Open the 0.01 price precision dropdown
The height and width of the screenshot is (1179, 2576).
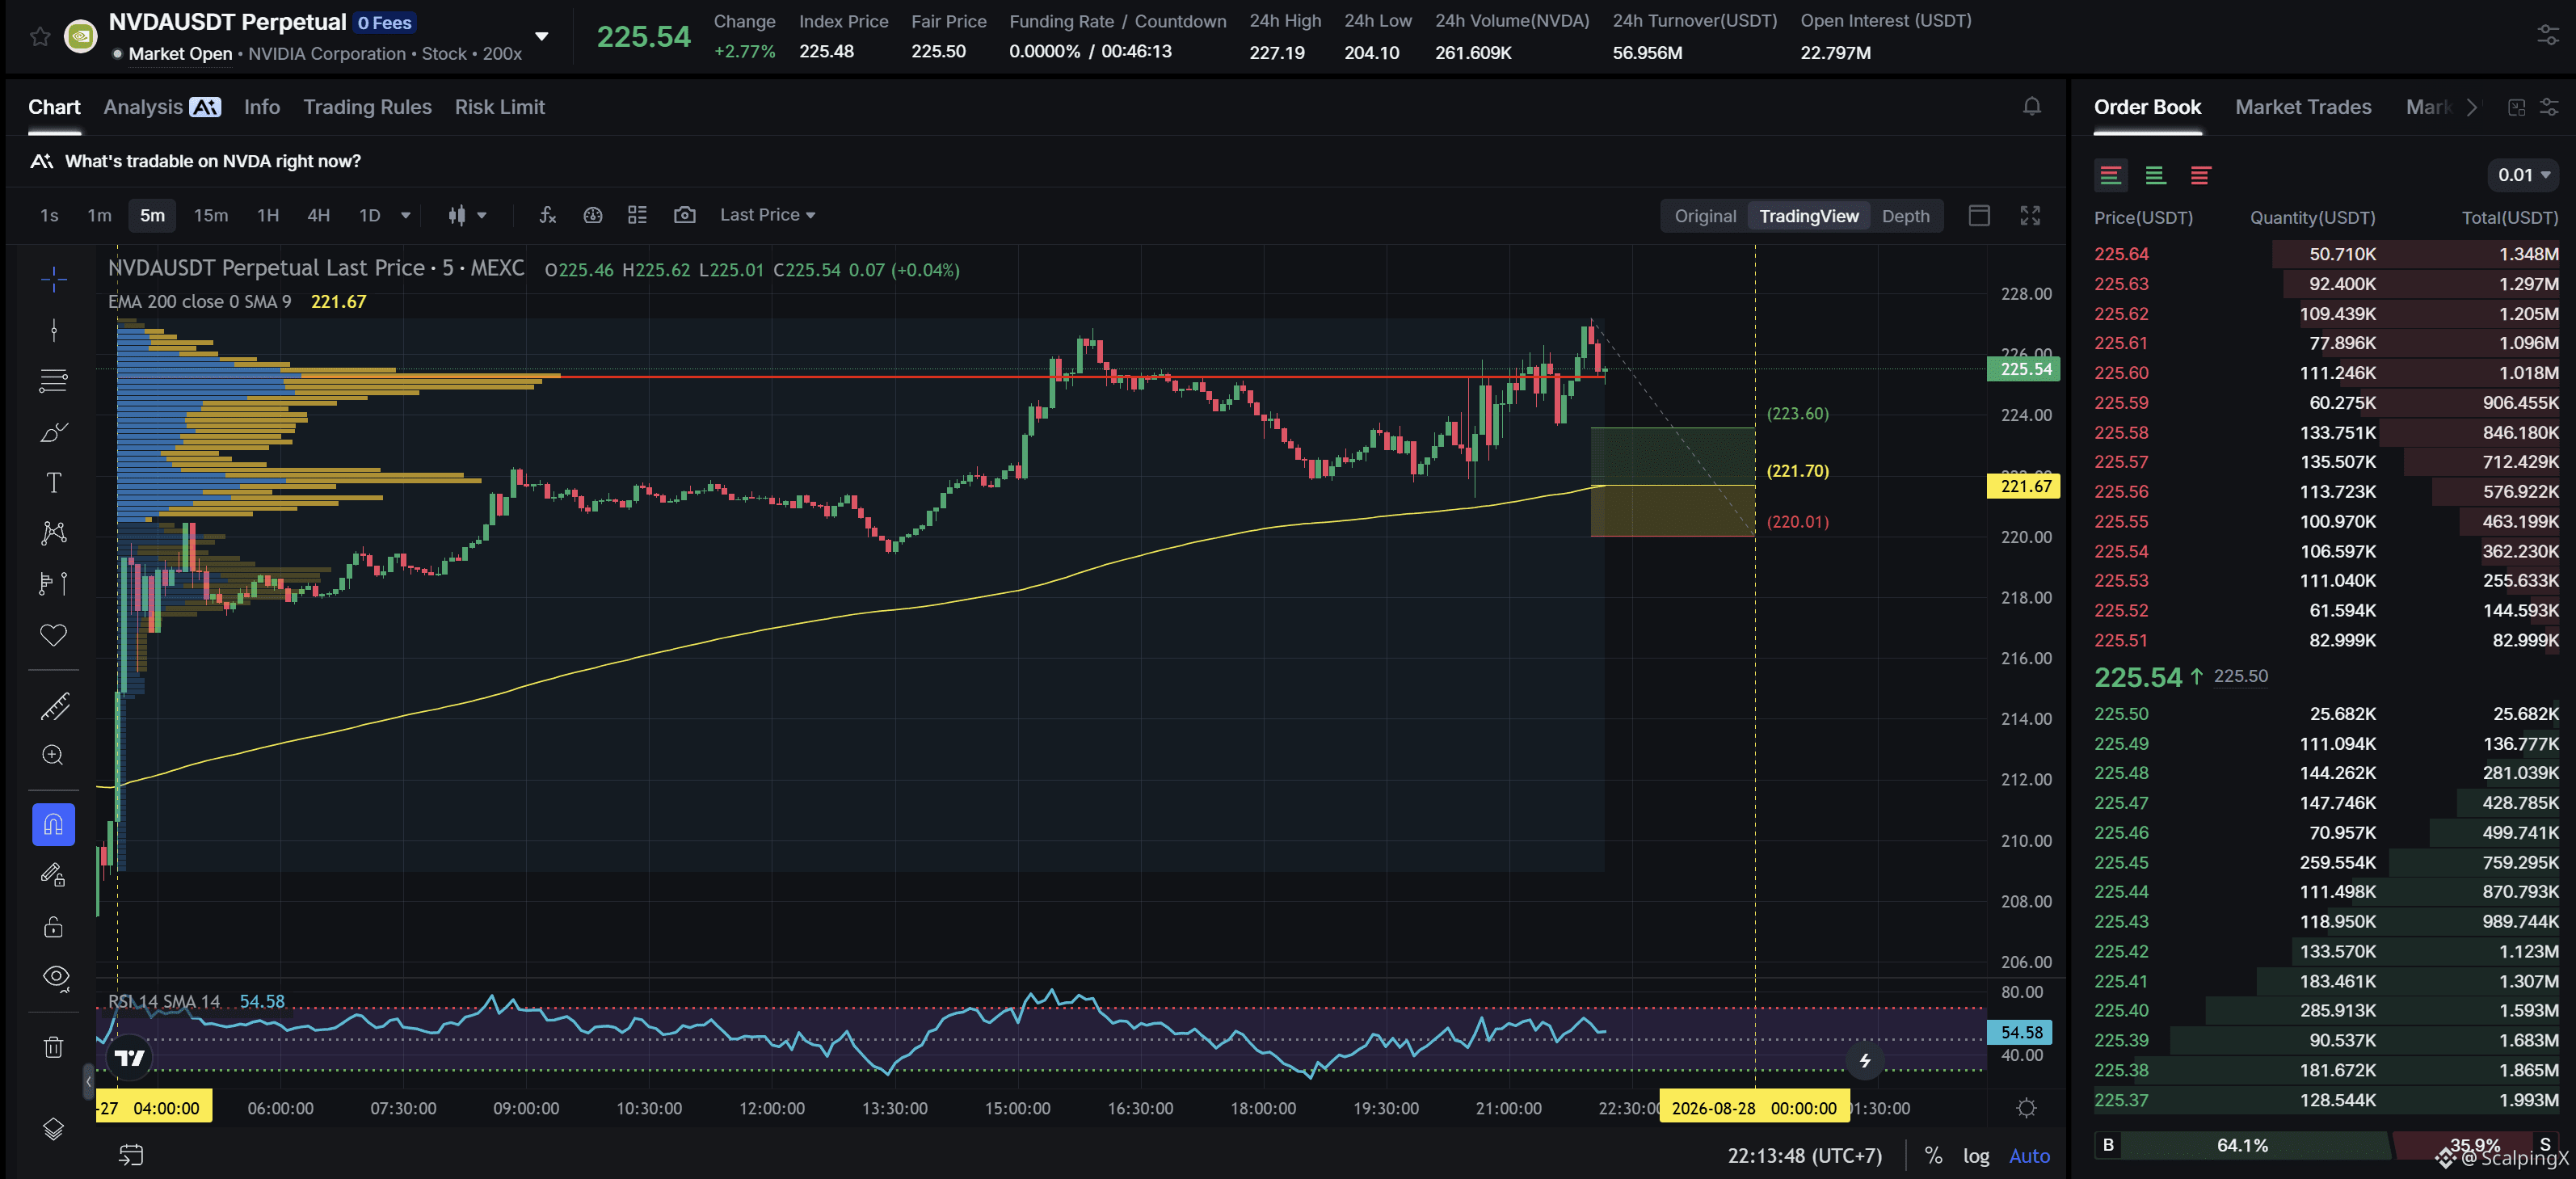pos(2523,175)
